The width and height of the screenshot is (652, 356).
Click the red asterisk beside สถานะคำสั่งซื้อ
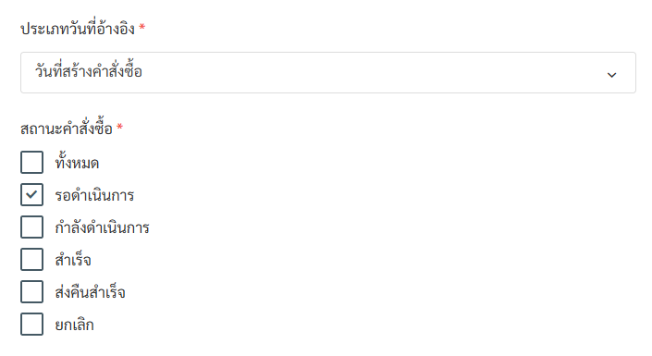pyautogui.click(x=119, y=127)
